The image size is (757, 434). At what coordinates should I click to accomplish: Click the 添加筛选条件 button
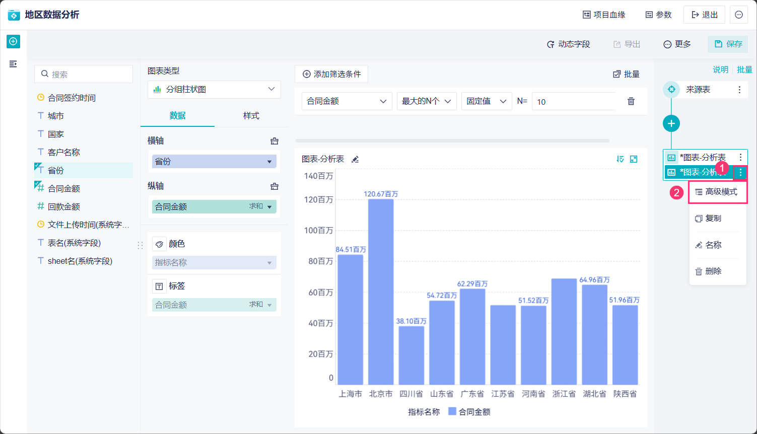point(331,74)
